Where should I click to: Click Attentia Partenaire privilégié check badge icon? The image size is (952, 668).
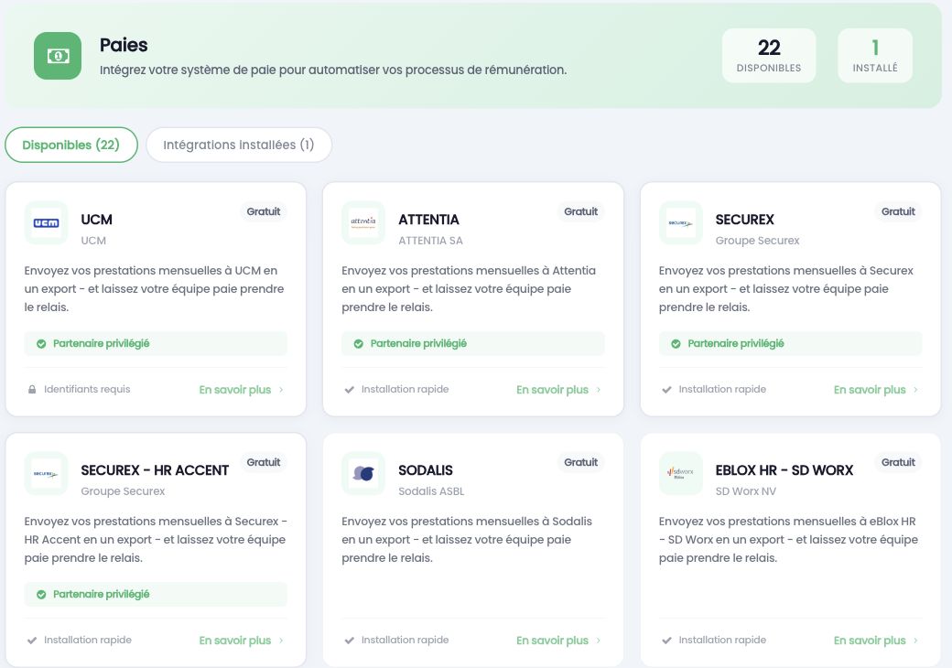tap(358, 344)
